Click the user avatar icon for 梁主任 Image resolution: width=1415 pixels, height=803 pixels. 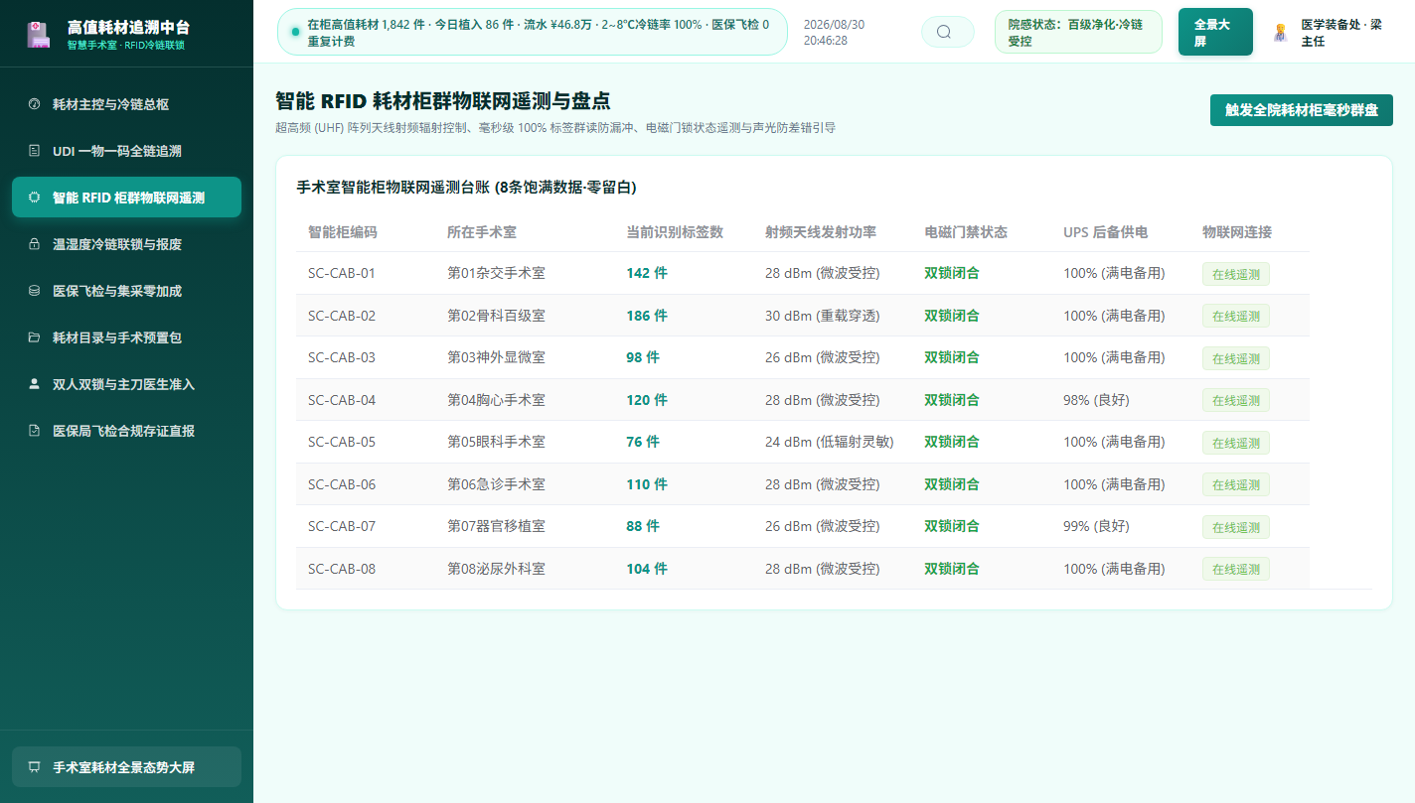(x=1280, y=33)
